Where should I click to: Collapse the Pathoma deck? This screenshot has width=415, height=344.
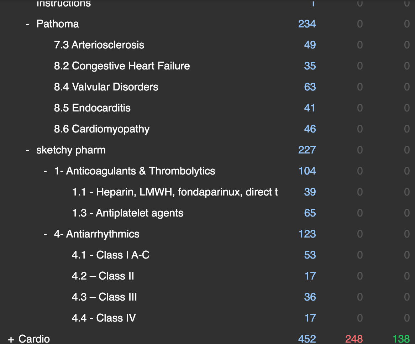tap(27, 24)
